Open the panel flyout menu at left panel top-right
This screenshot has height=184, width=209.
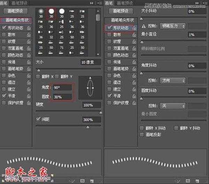coord(100,3)
